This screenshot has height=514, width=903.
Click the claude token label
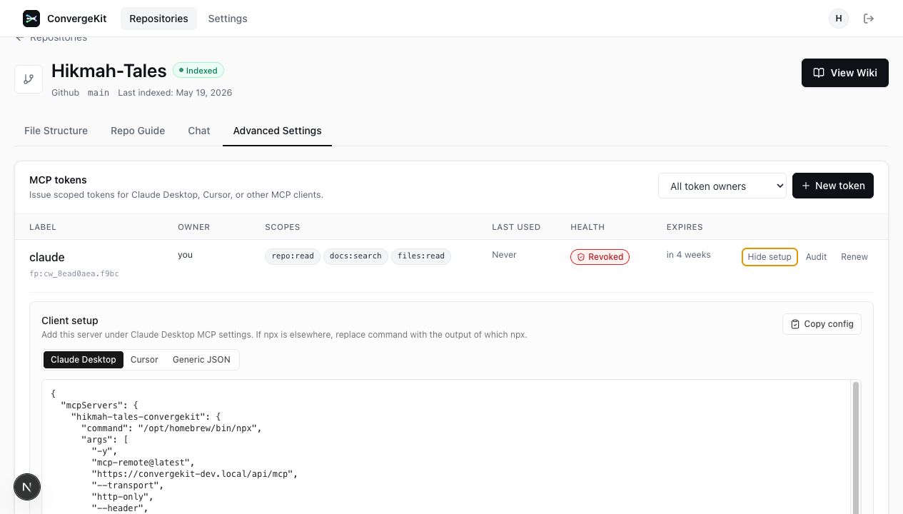(47, 257)
